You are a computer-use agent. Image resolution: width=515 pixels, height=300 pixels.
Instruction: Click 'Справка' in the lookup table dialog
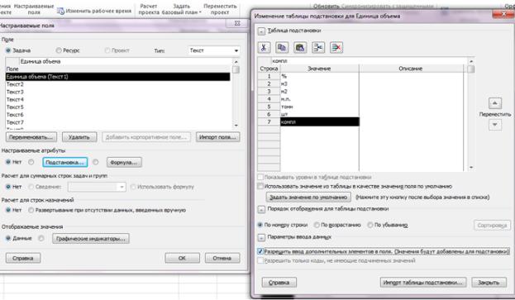pos(279,283)
